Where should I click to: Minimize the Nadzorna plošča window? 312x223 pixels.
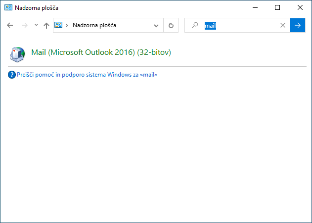255,7
